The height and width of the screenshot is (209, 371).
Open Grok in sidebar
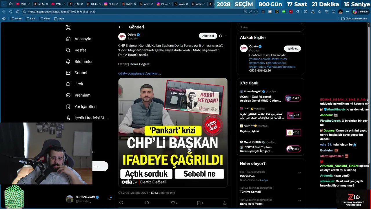tap(75, 84)
